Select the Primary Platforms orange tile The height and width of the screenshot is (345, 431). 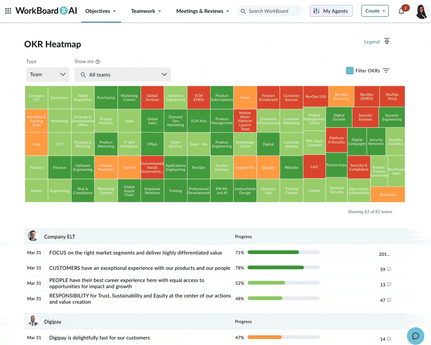point(106,167)
